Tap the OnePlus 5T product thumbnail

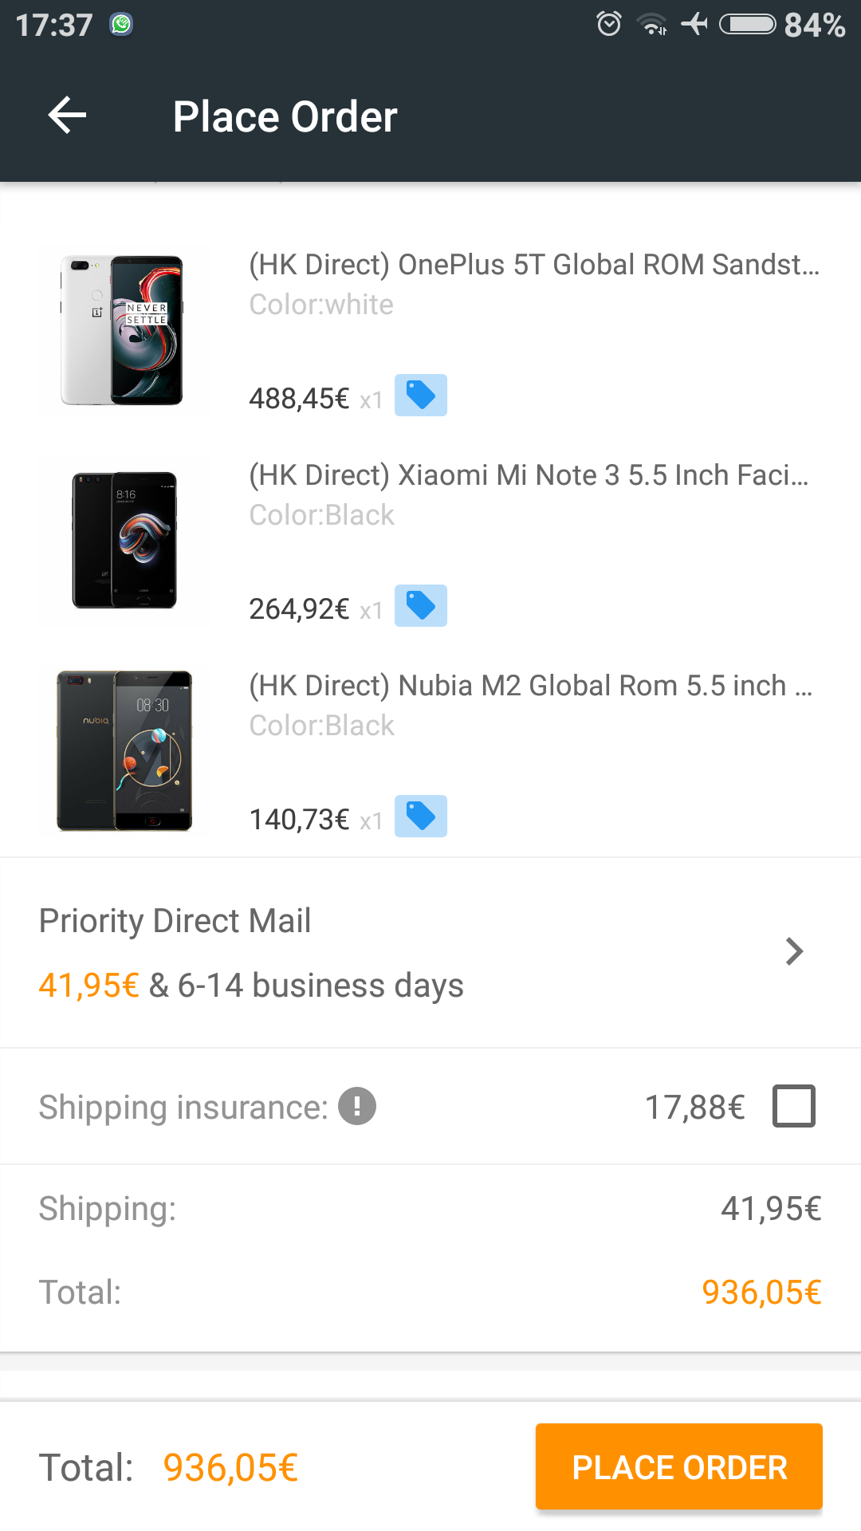[x=123, y=330]
